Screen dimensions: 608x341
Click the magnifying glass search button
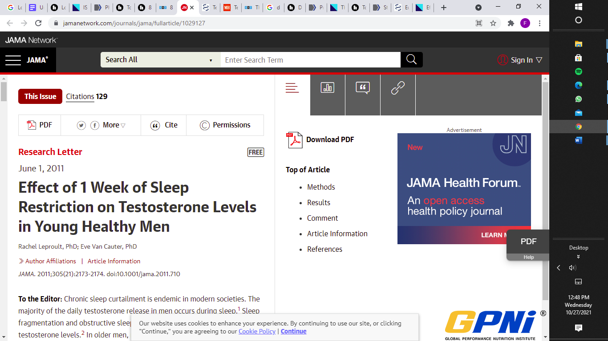click(411, 60)
